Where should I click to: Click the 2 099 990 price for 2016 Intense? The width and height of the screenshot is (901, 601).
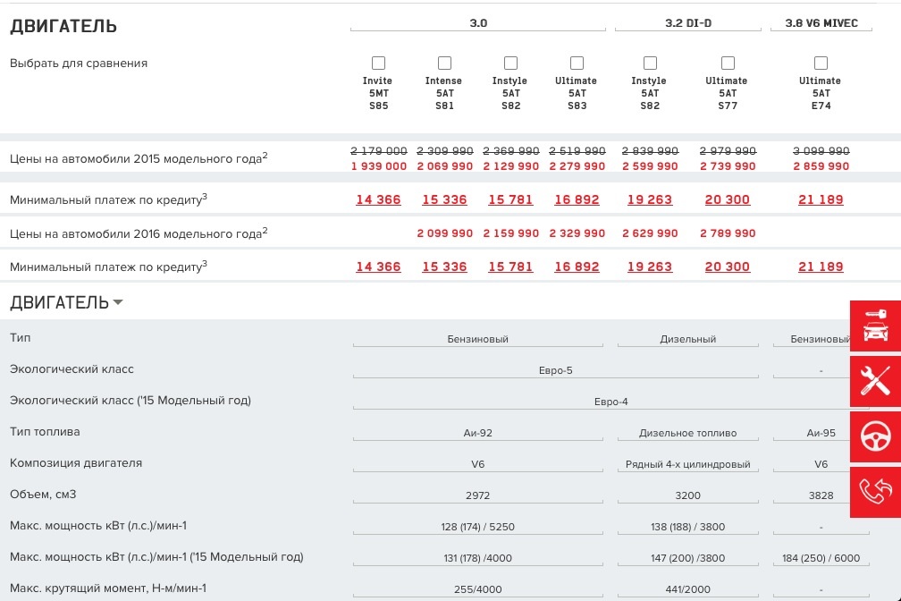pos(444,233)
